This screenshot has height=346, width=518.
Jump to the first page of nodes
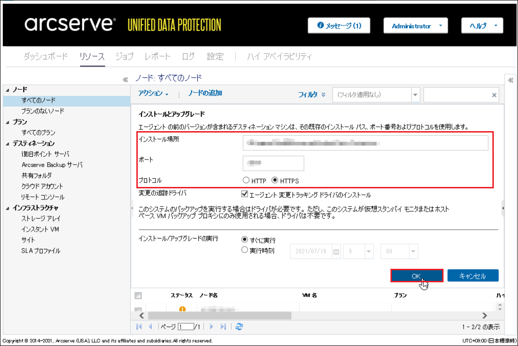point(139,326)
